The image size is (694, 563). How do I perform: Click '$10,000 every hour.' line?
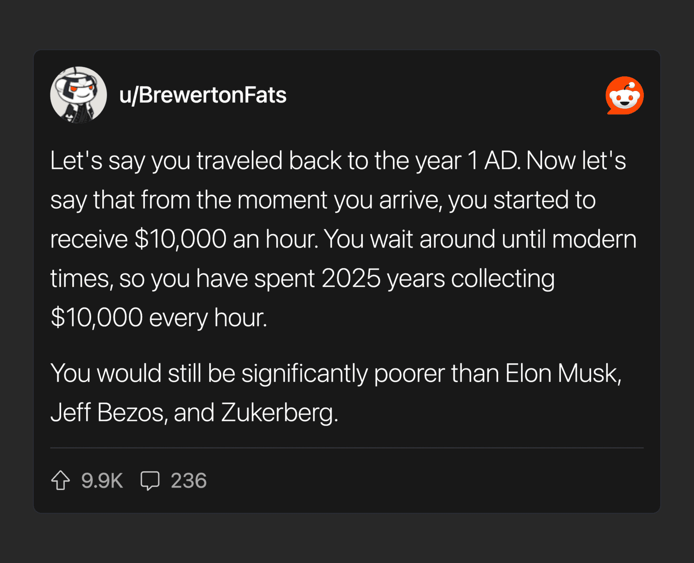158,317
